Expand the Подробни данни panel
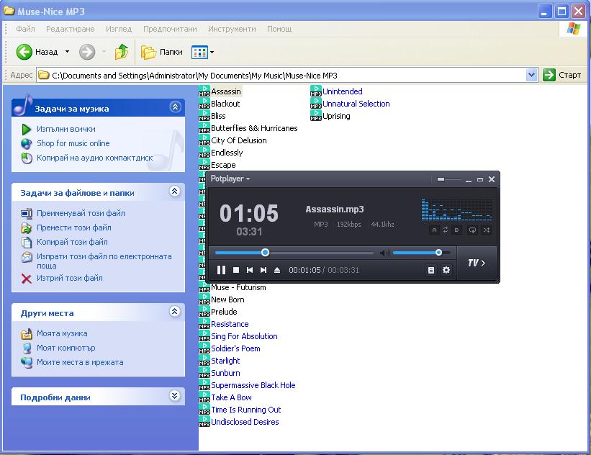 point(174,395)
